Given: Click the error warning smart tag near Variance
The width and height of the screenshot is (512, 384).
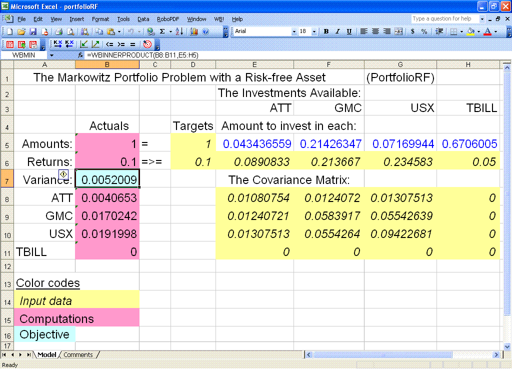Looking at the screenshot, I should click(x=63, y=174).
